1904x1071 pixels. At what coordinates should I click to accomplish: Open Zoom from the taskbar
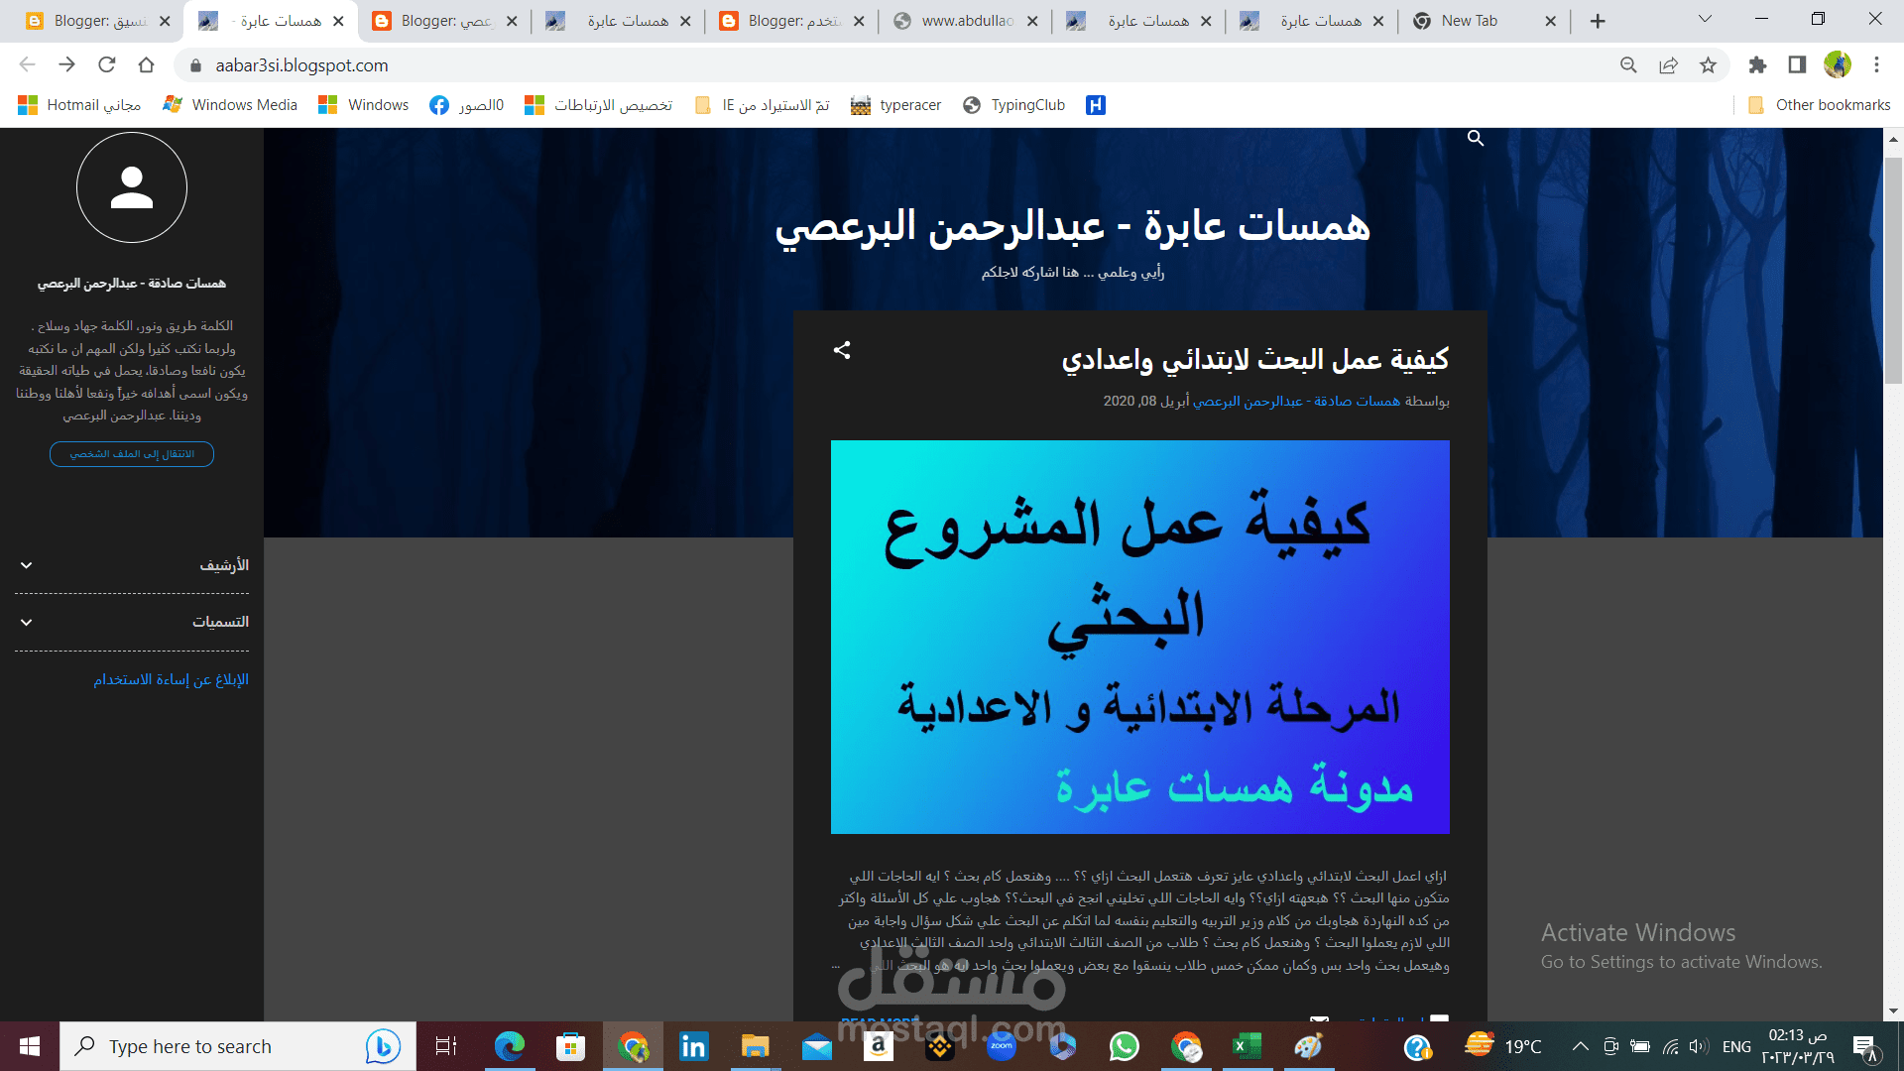click(1002, 1046)
